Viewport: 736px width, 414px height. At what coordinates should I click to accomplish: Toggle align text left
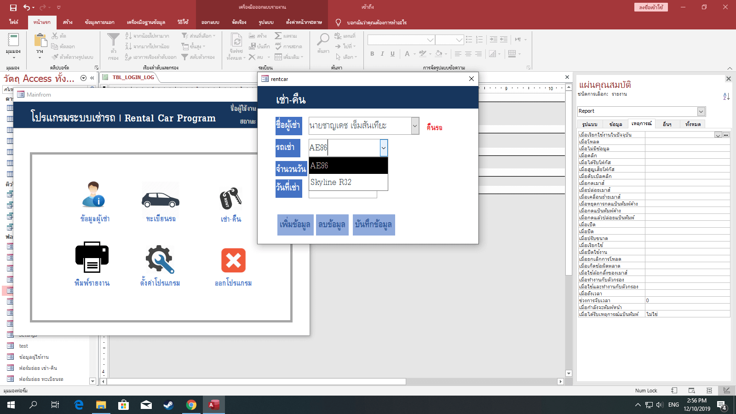pos(458,54)
